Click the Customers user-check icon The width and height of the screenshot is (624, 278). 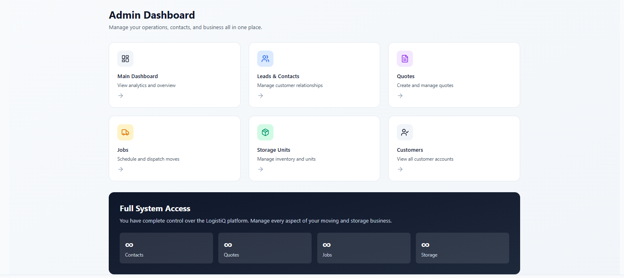click(x=405, y=132)
